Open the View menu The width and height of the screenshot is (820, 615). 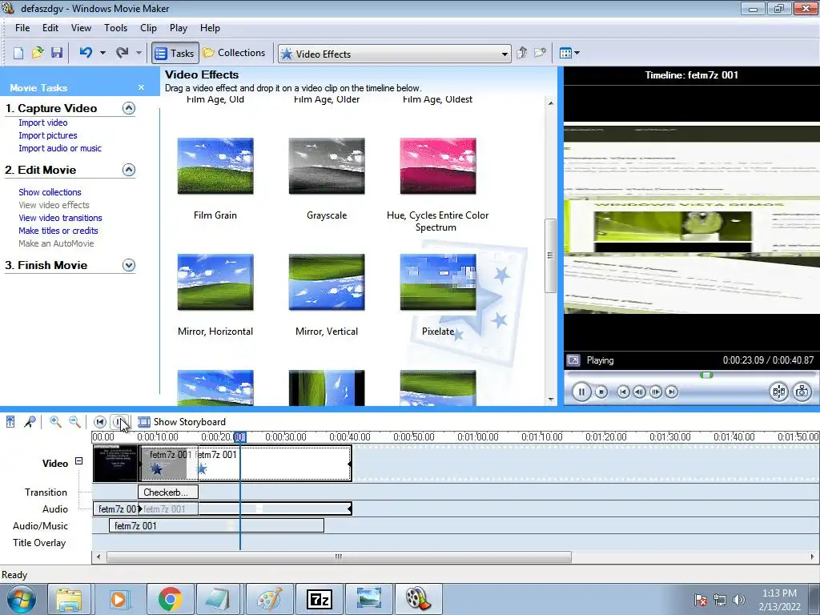tap(81, 28)
